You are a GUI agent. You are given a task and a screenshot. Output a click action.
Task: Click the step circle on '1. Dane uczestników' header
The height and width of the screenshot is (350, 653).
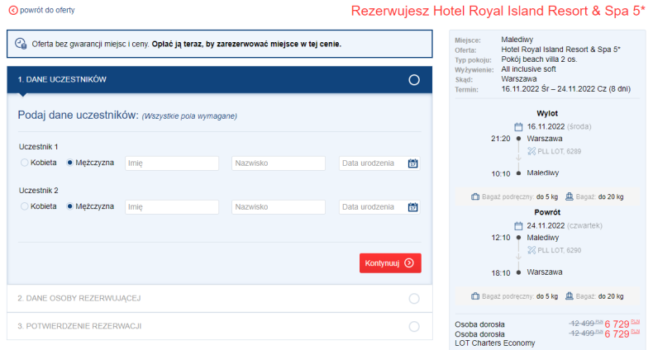pos(414,80)
